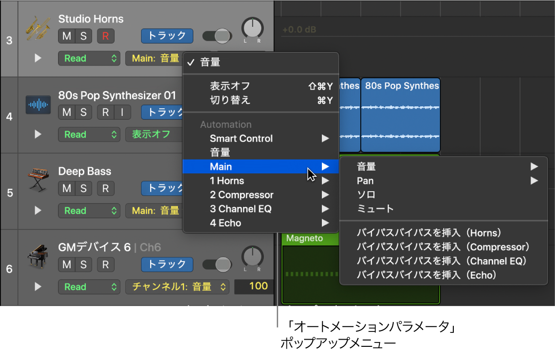Enable record on Studio Horns track
555x354 pixels.
[106, 36]
